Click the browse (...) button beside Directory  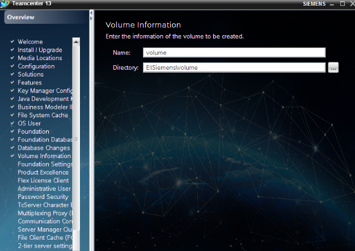coord(333,67)
